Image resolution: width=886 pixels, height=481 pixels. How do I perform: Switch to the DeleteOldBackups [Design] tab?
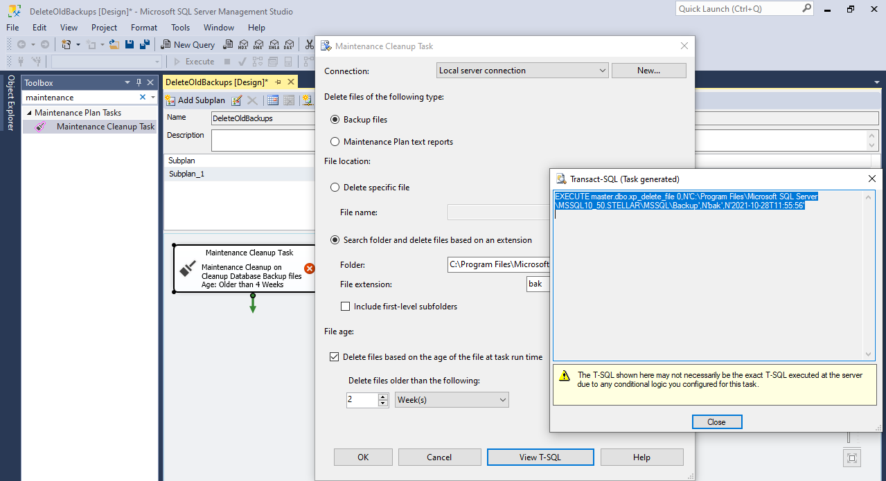217,82
